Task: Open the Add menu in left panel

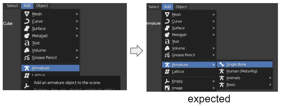Action: pos(27,6)
